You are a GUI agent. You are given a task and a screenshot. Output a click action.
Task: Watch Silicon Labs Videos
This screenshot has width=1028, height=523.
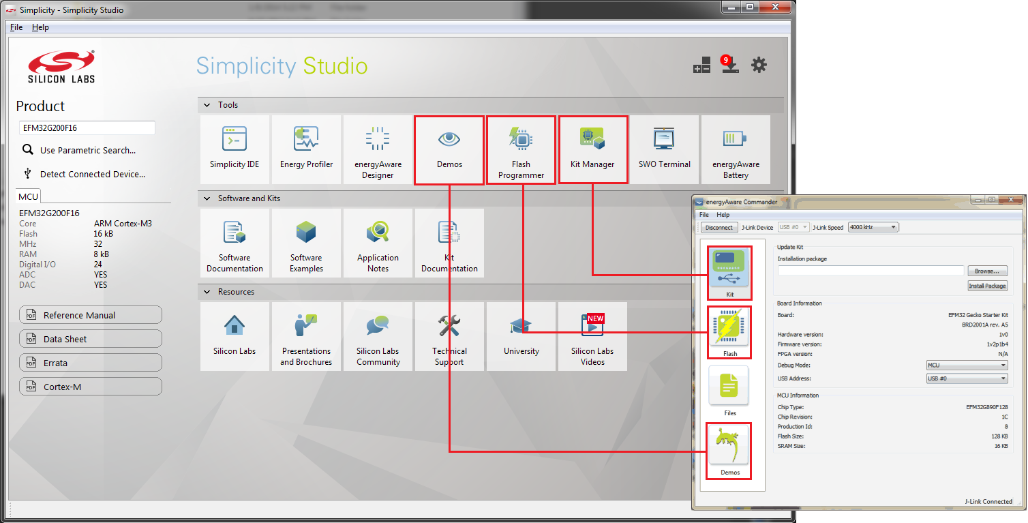(x=592, y=336)
